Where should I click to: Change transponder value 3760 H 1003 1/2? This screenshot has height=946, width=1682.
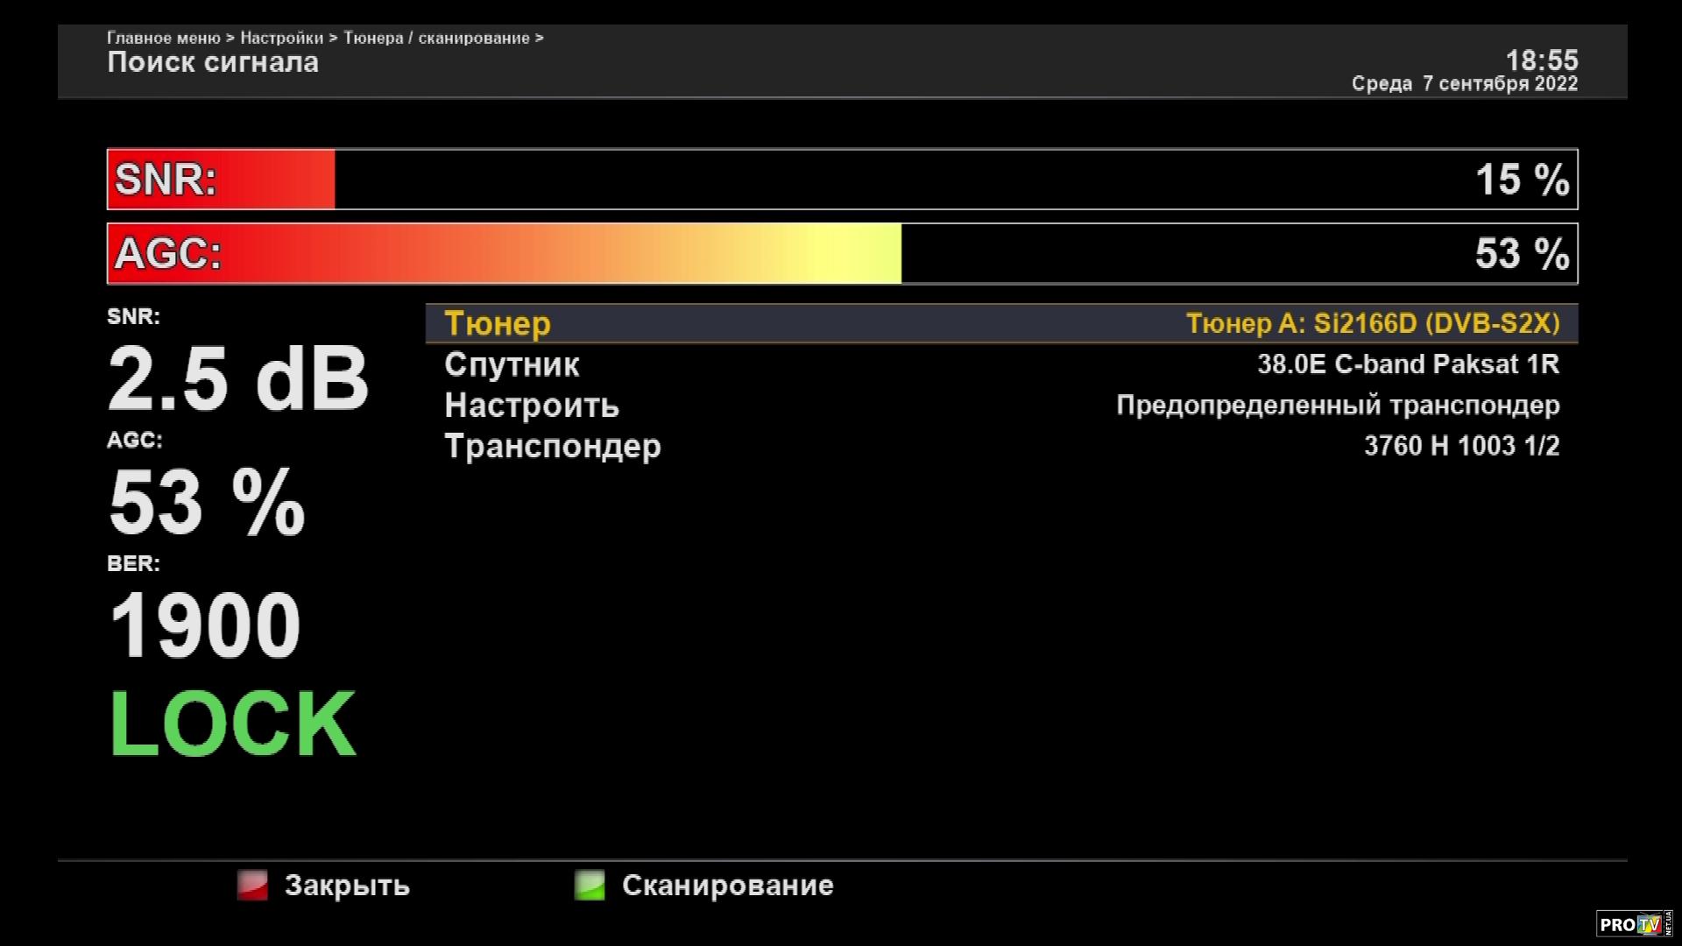click(x=1461, y=447)
